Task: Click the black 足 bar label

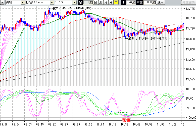Action: (x=80, y=2)
